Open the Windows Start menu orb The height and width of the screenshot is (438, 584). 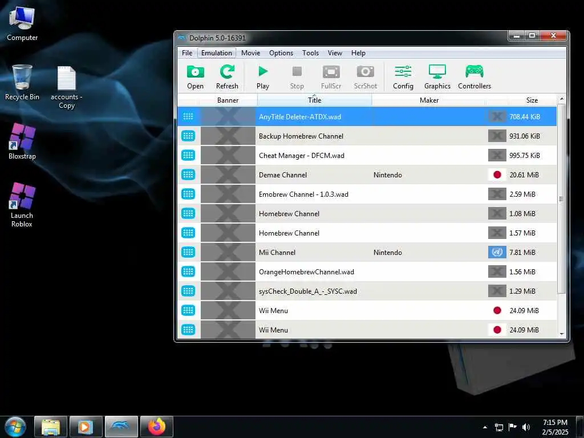pos(15,427)
